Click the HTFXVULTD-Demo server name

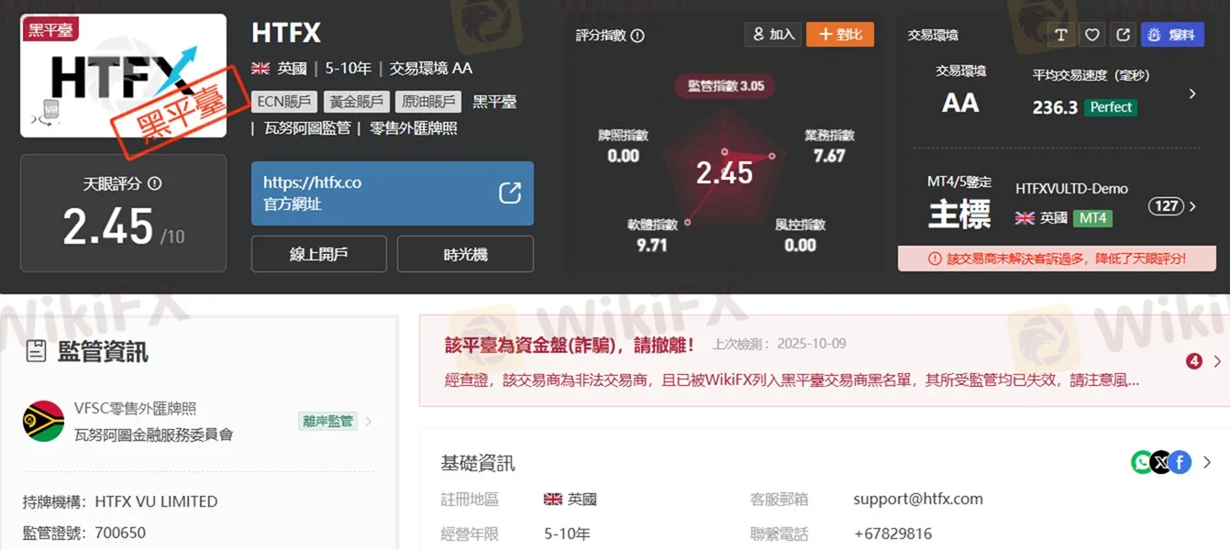click(x=1071, y=189)
